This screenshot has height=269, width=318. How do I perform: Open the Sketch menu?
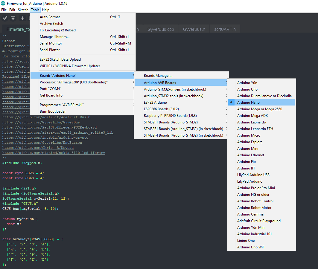[23, 10]
